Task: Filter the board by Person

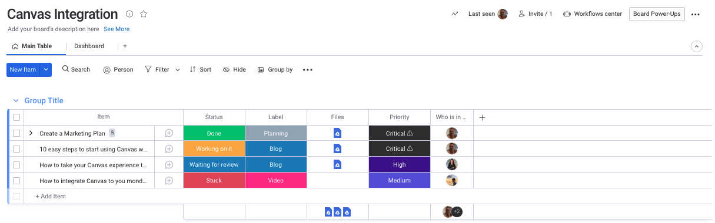Action: pyautogui.click(x=118, y=69)
